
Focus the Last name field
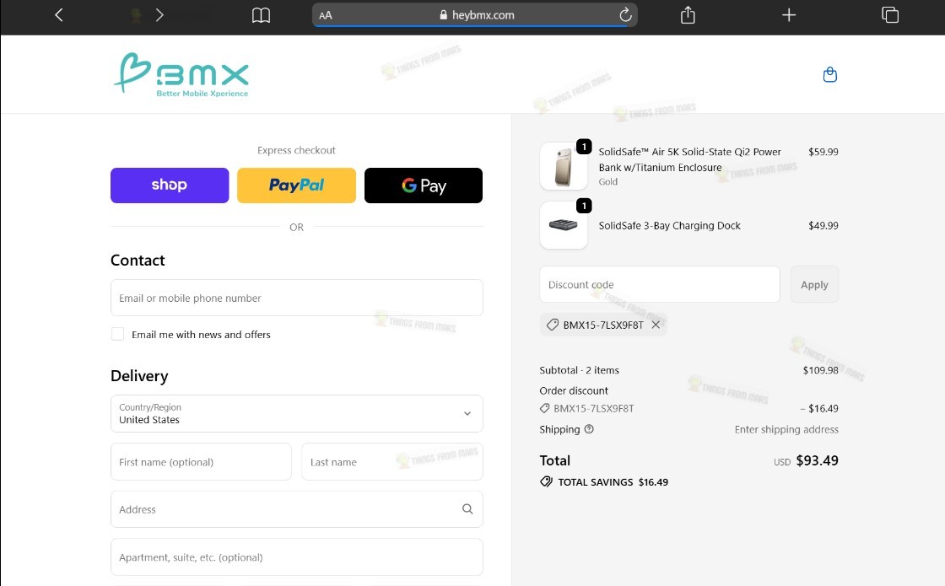[391, 462]
